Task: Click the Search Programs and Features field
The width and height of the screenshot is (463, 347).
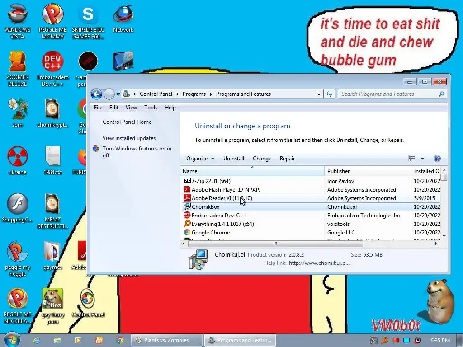Action: click(x=388, y=94)
